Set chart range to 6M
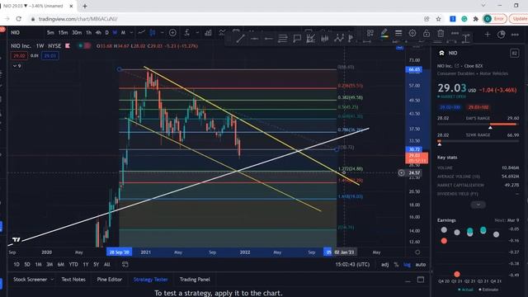528x297 pixels. pos(60,265)
